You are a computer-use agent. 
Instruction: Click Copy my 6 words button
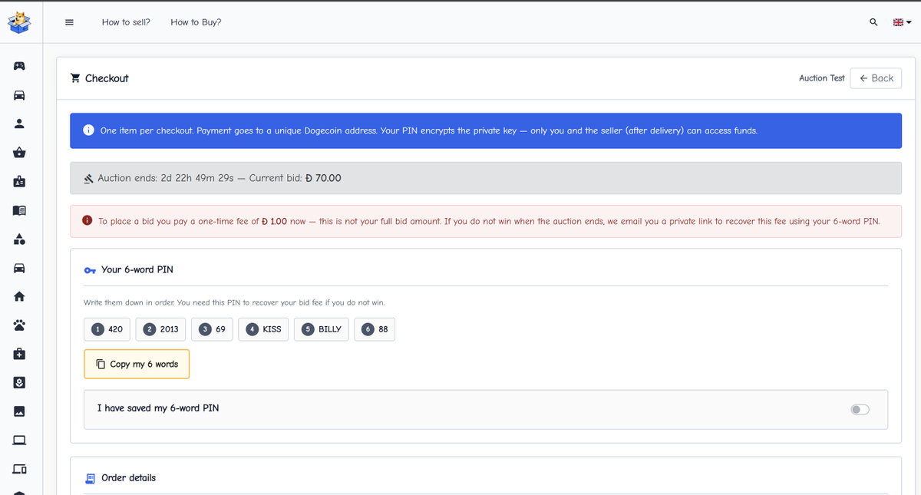click(x=137, y=365)
